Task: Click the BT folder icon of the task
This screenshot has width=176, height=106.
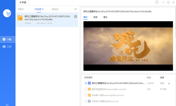Action: pos(20,18)
